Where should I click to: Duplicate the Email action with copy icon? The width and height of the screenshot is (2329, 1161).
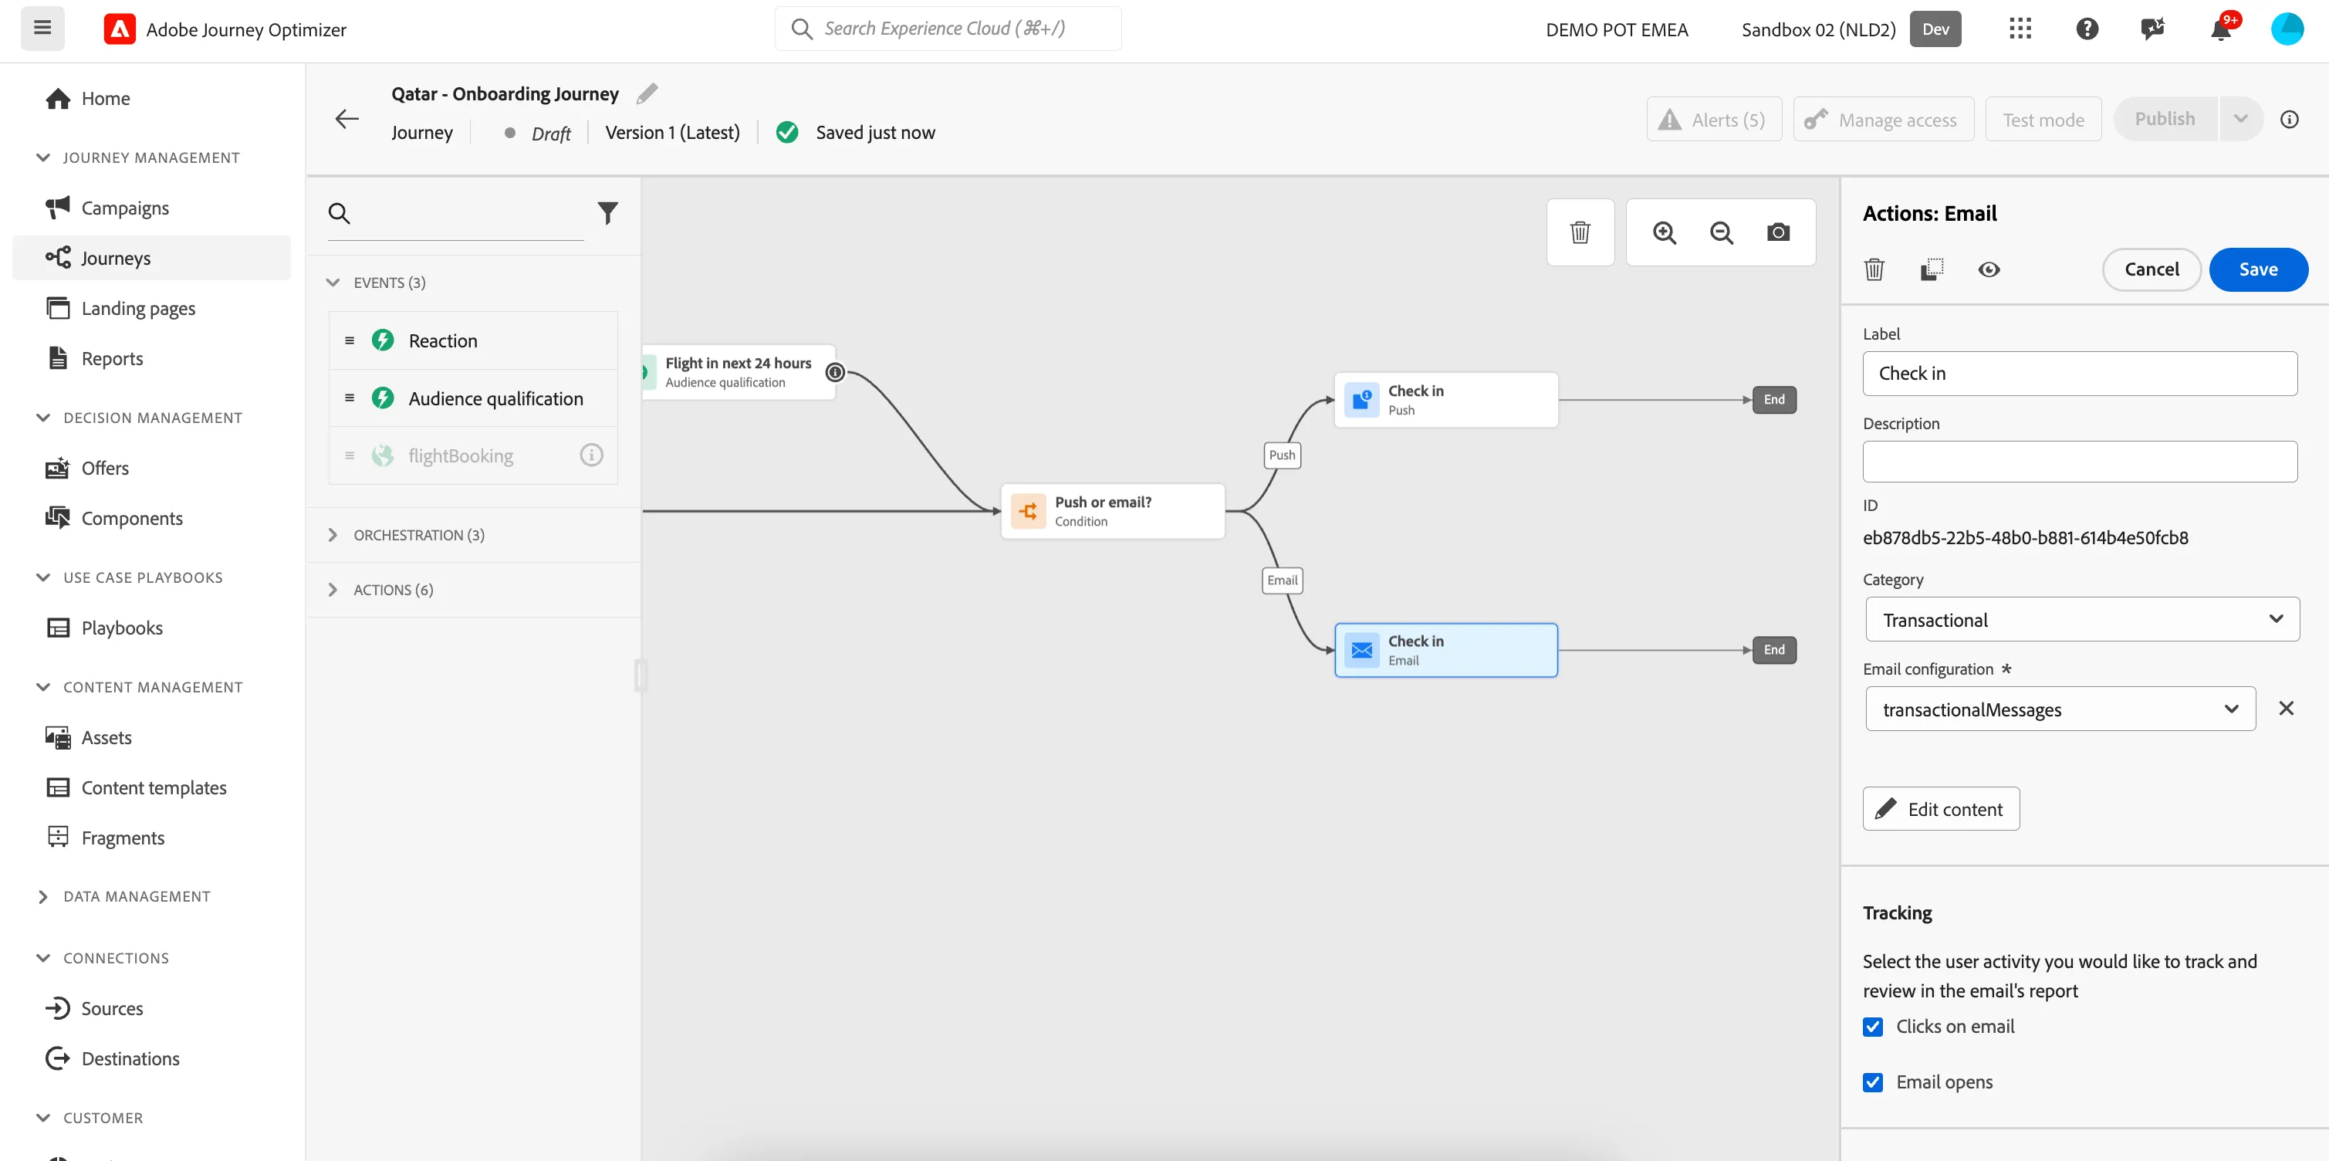tap(1932, 269)
